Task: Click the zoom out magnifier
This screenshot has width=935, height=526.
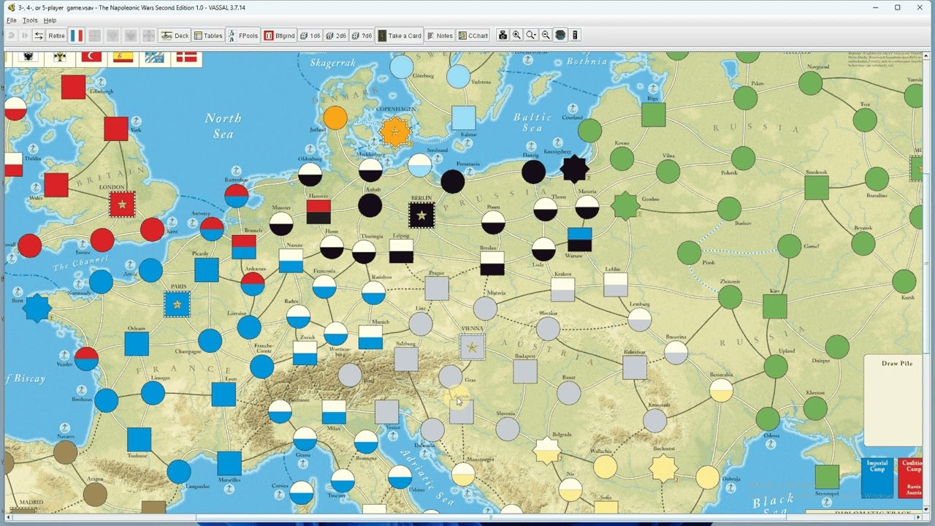Action: [546, 35]
